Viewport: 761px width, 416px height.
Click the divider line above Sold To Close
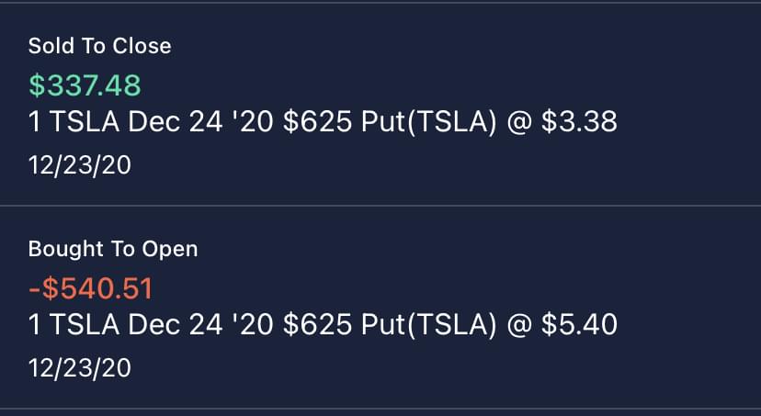[380, 3]
